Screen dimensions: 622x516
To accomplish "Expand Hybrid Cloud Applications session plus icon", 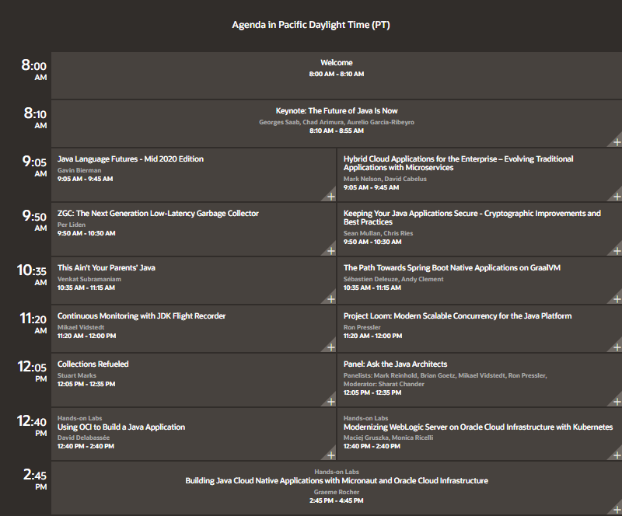I will [x=617, y=196].
